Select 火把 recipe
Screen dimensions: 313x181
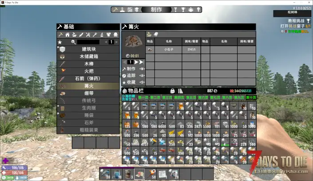click(88, 71)
